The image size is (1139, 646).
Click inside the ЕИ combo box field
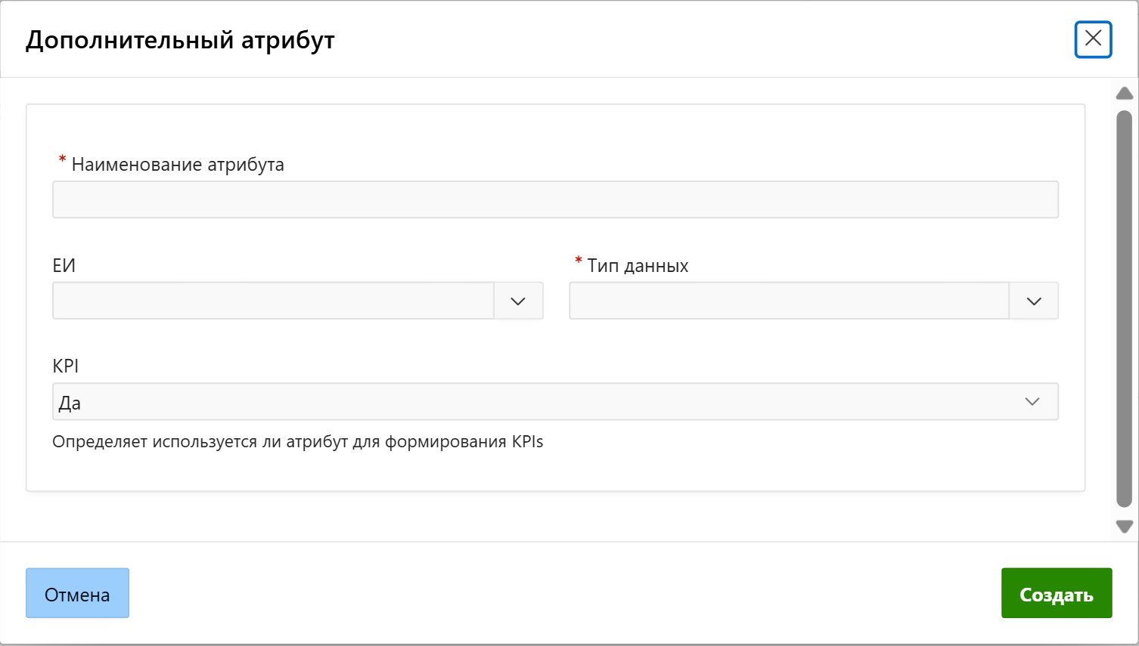pyautogui.click(x=273, y=301)
